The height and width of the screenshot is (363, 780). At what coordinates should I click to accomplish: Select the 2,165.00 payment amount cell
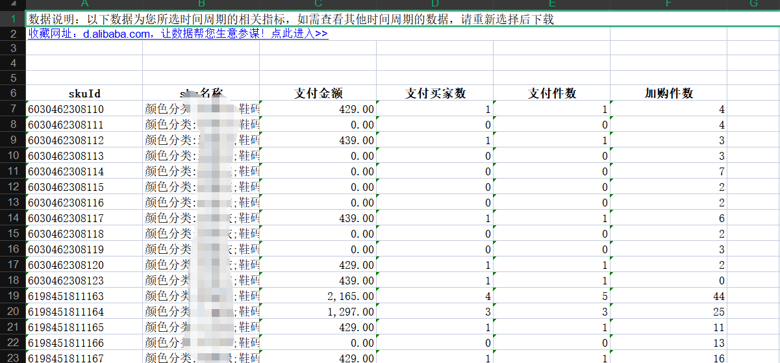[x=318, y=296]
